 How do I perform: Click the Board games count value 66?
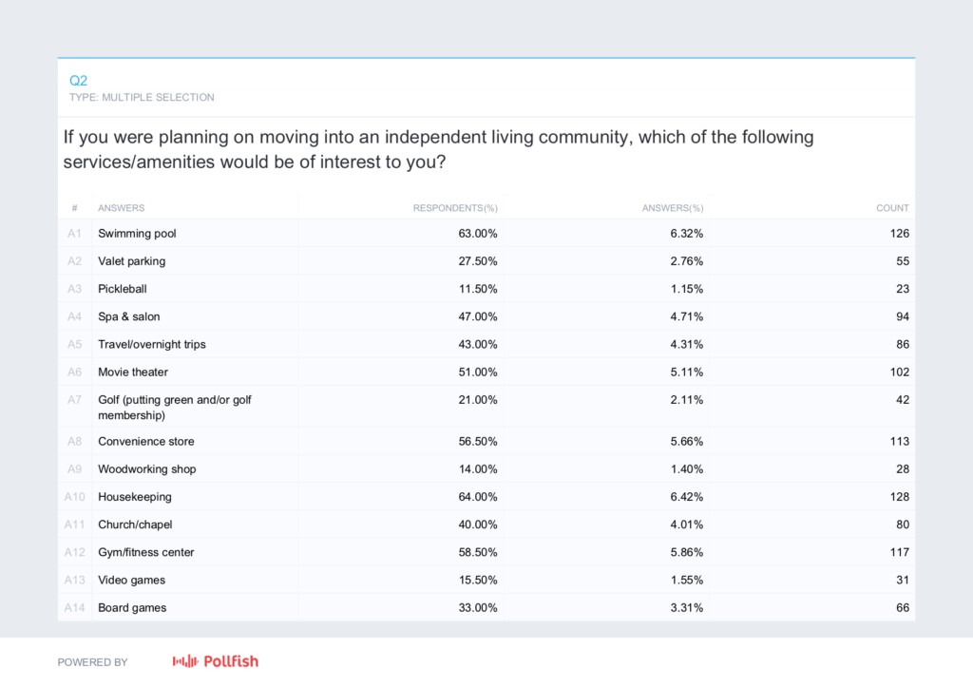click(x=902, y=608)
